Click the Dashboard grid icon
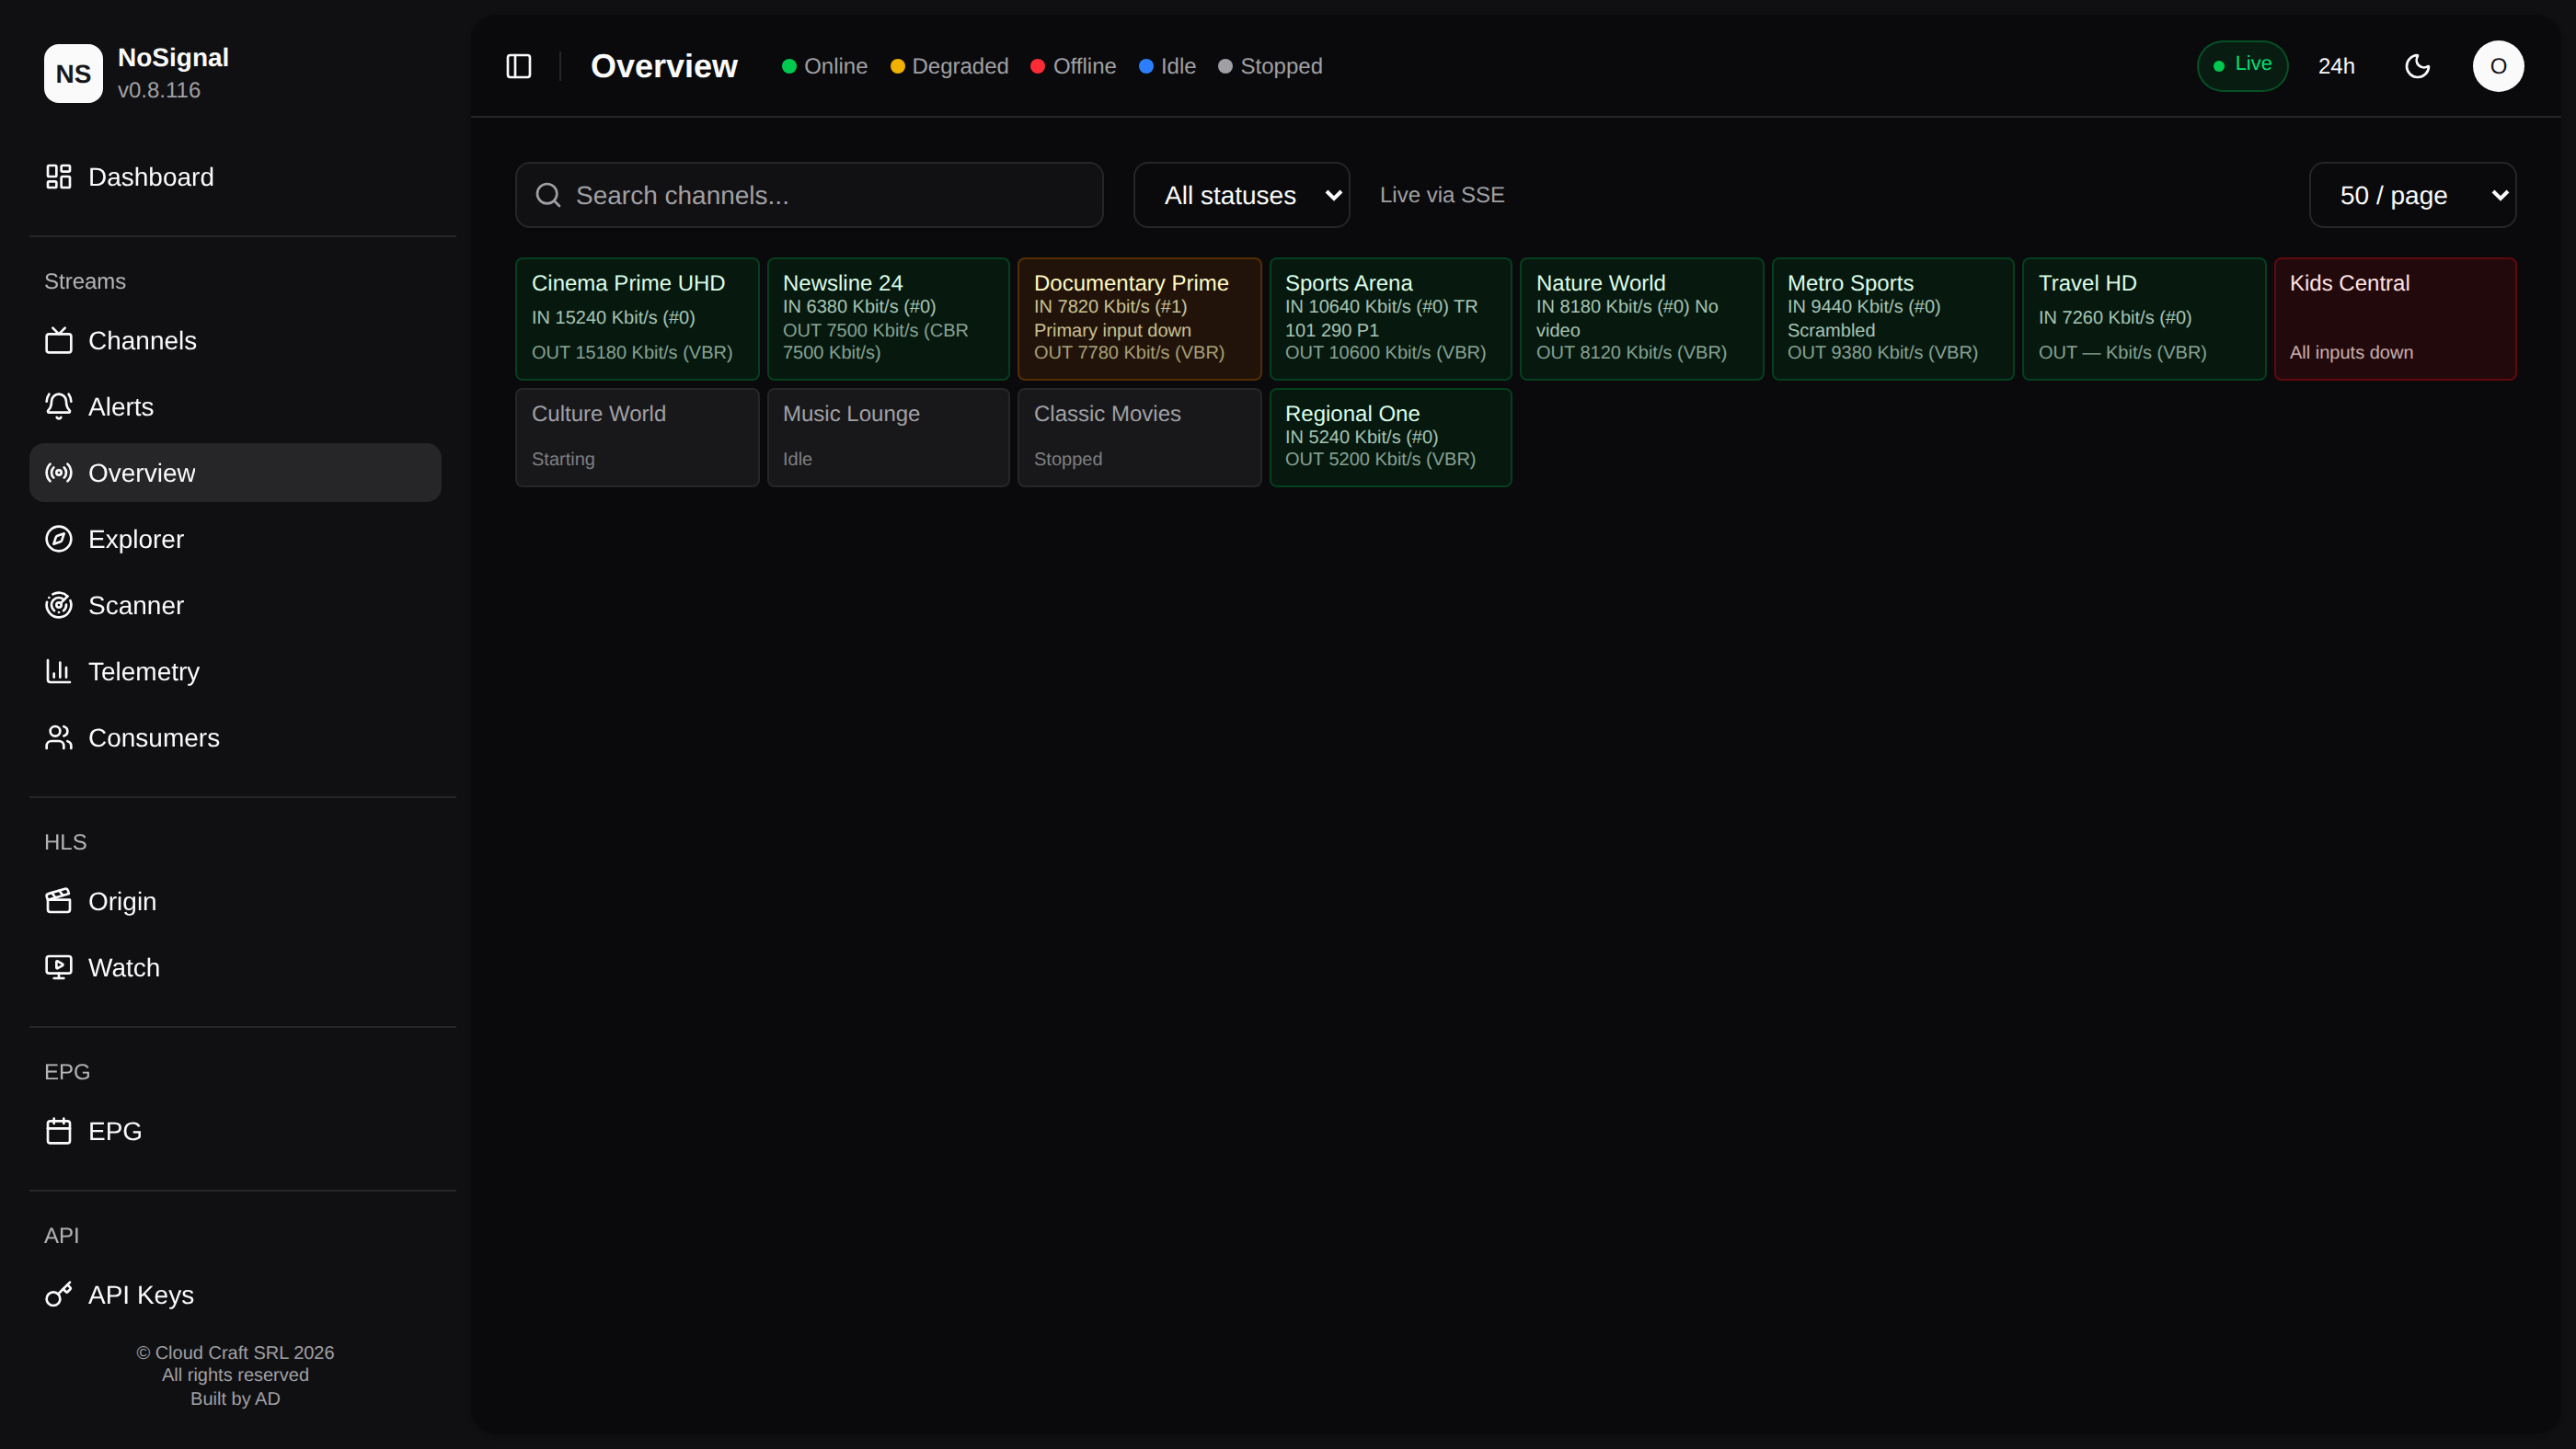This screenshot has width=2576, height=1449. point(59,177)
